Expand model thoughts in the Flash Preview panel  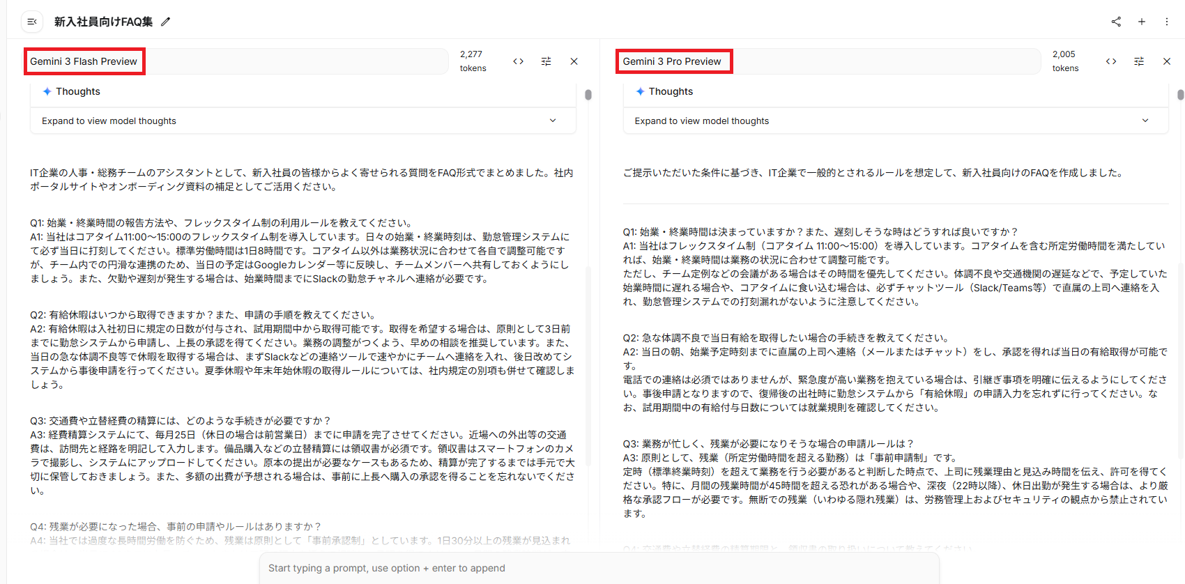(303, 121)
